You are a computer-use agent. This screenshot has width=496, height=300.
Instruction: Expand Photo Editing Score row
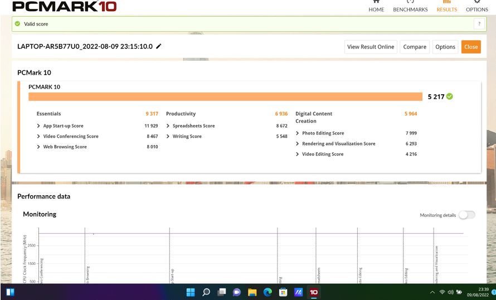(298, 133)
